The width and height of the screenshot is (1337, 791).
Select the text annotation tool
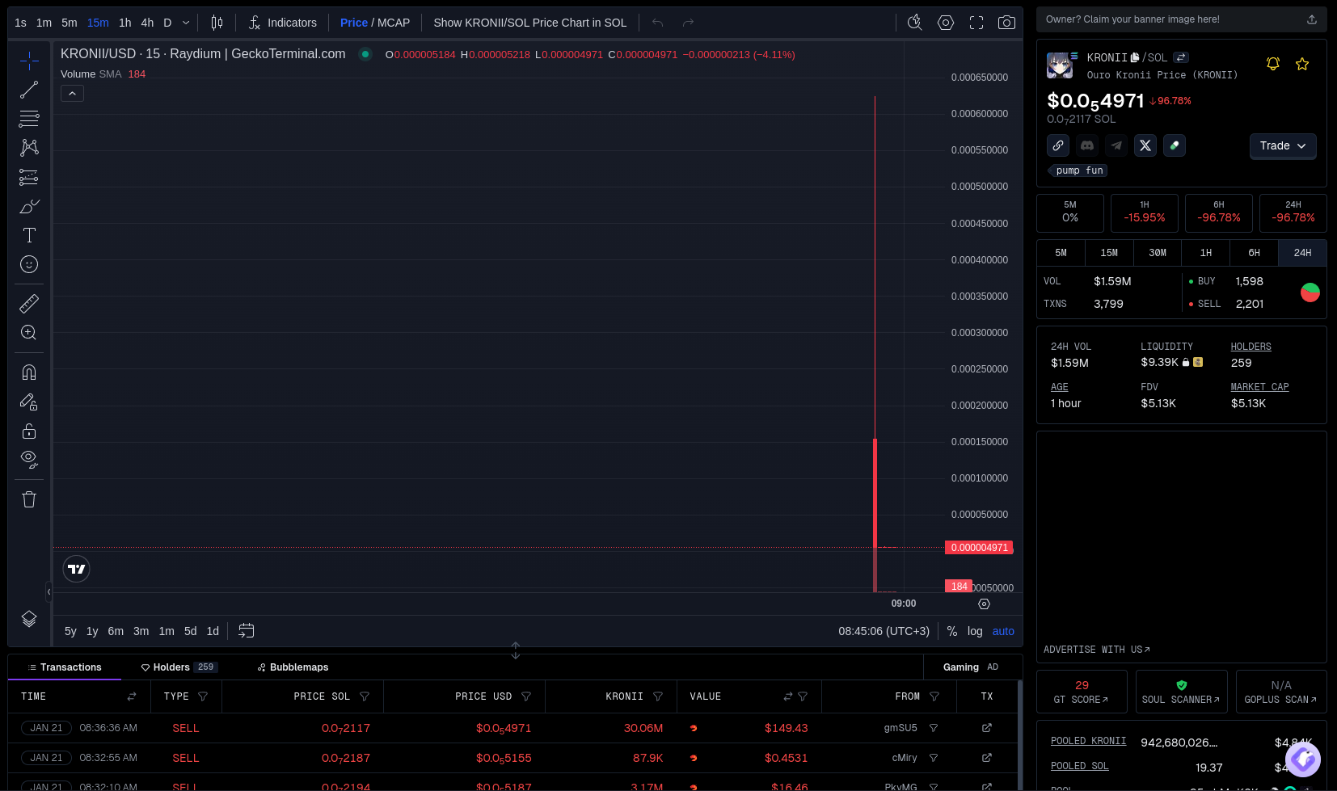29,235
